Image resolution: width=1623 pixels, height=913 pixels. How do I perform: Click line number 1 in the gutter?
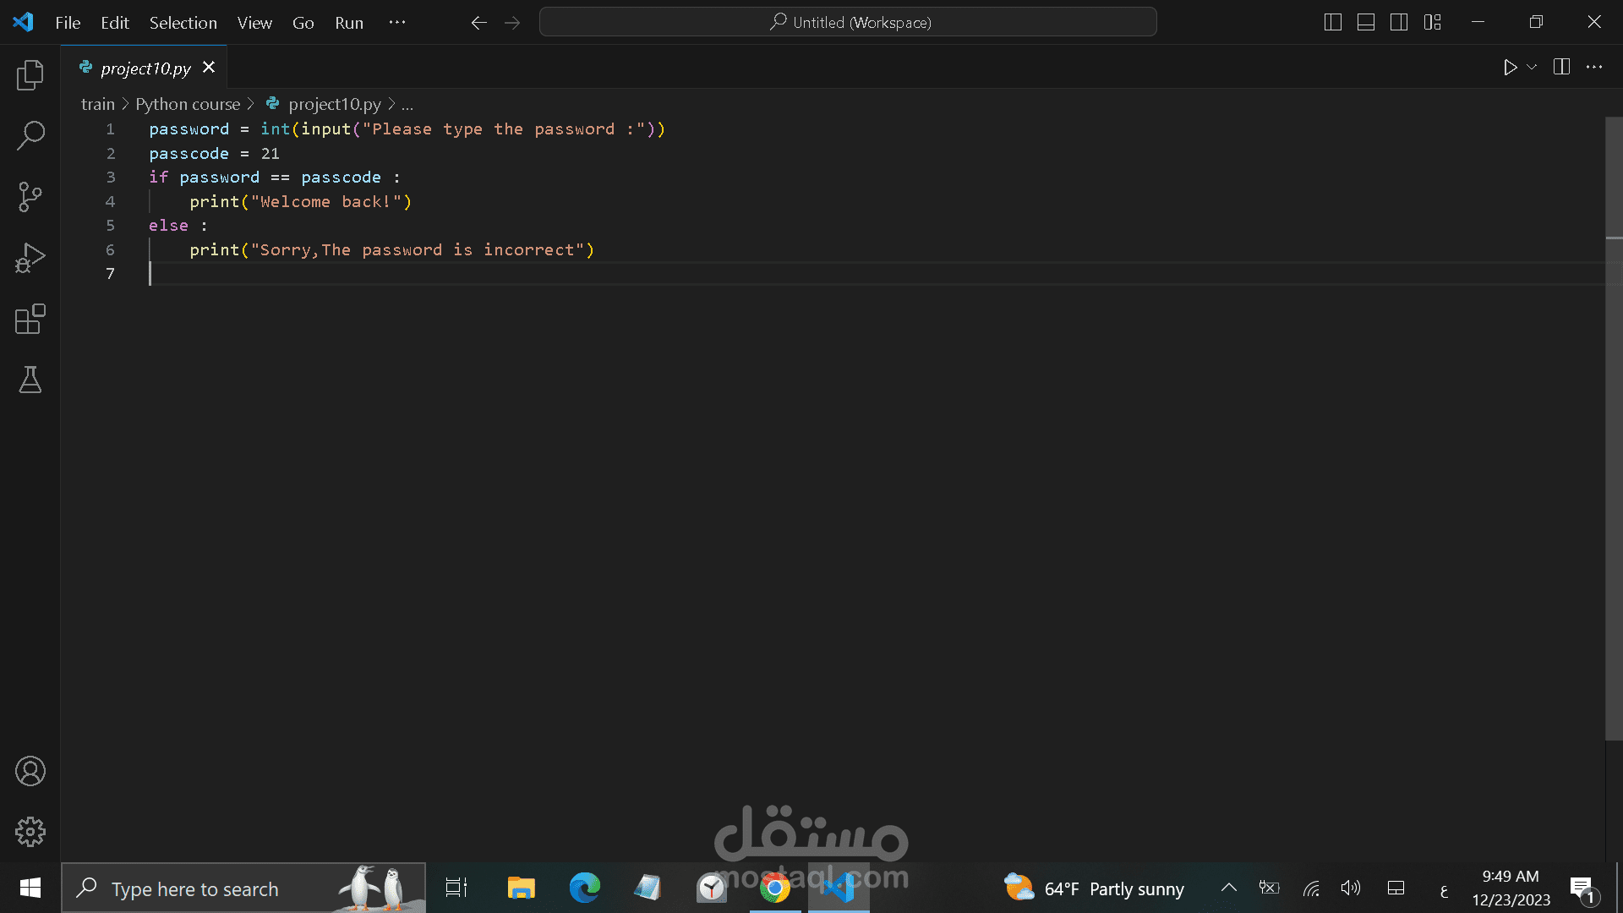[110, 129]
